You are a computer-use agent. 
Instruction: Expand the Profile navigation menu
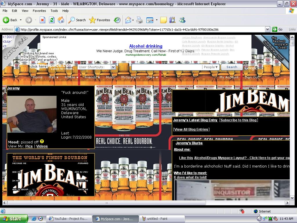click(71, 77)
